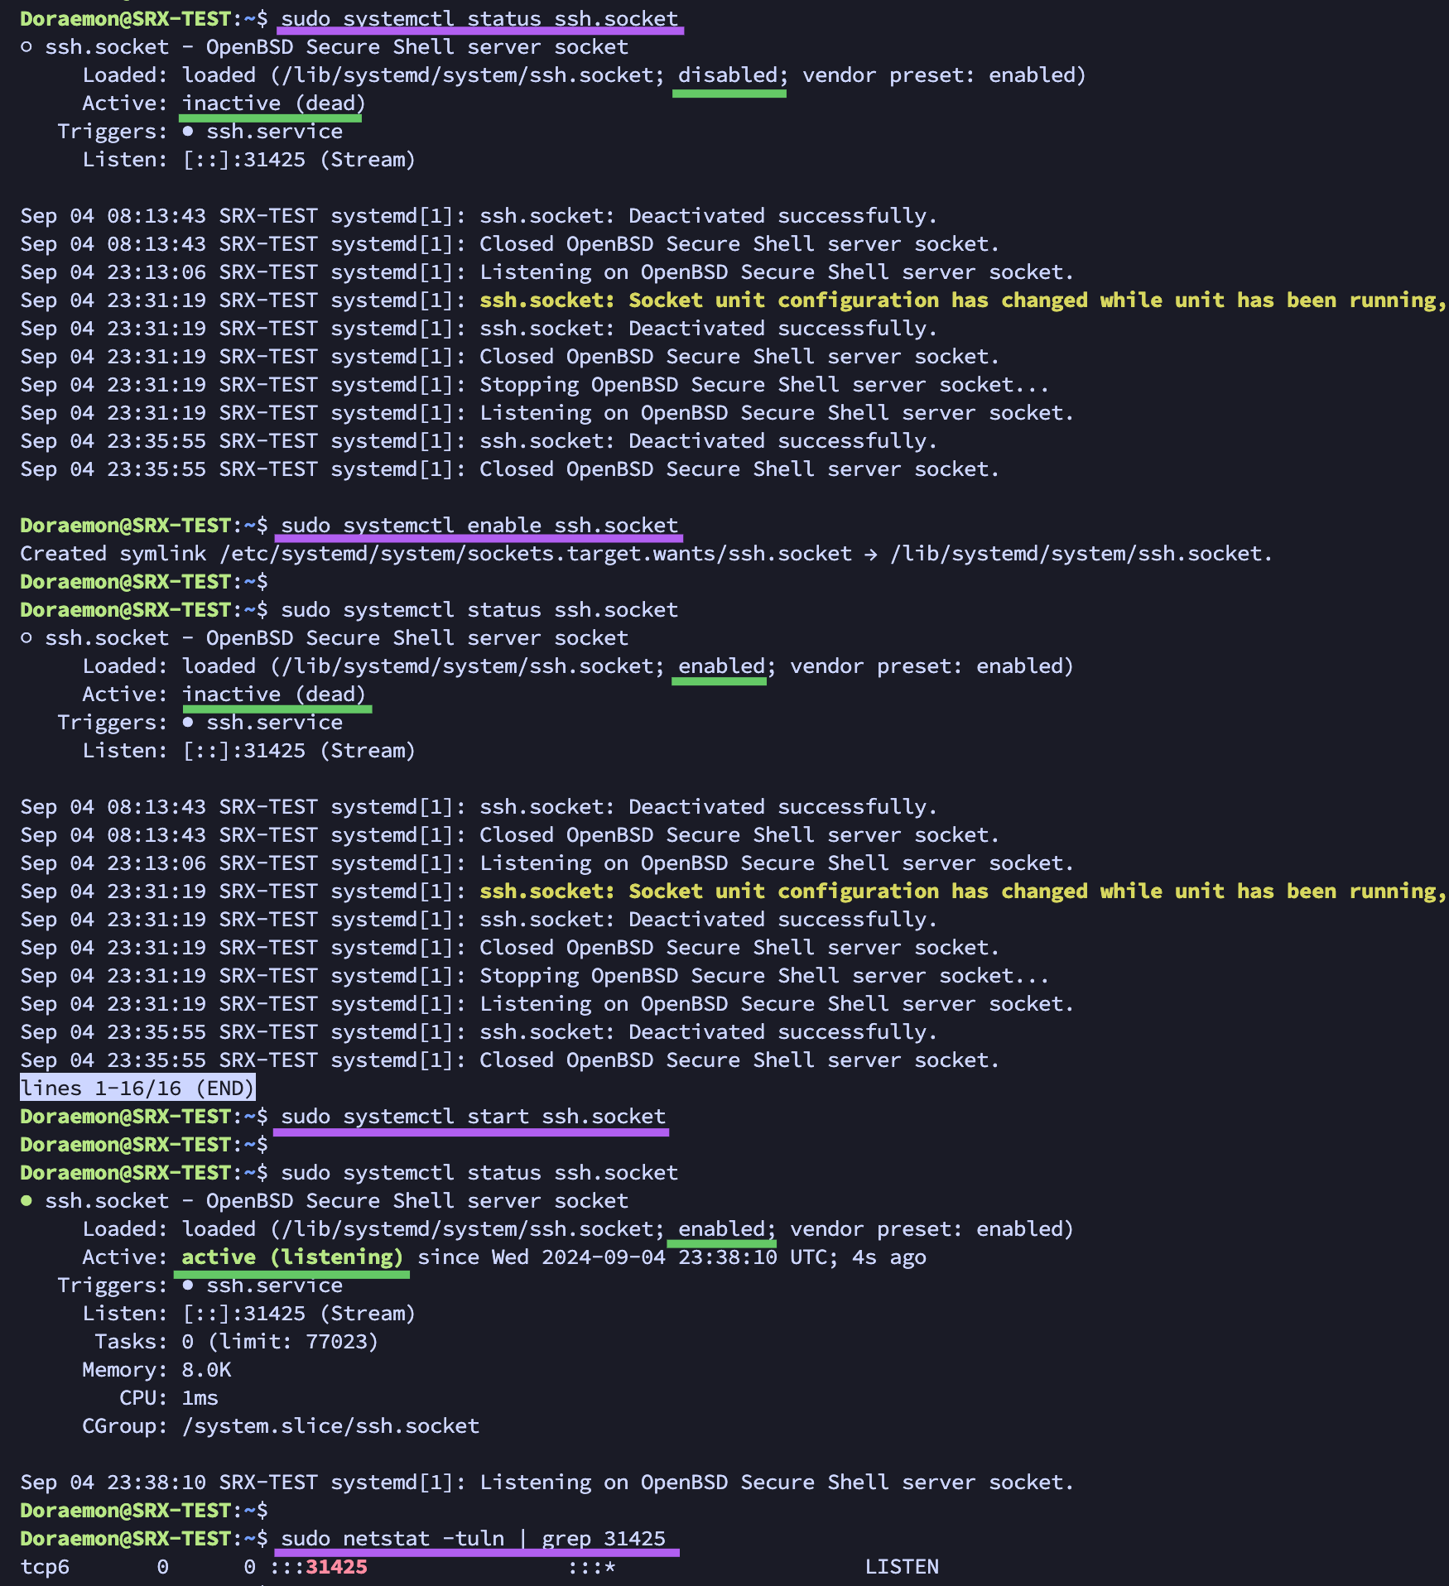This screenshot has width=1449, height=1586.
Task: Click the arrow symbol in the symlink line
Action: (870, 554)
